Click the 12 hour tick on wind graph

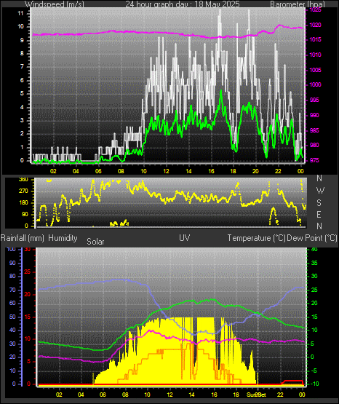coord(167,171)
